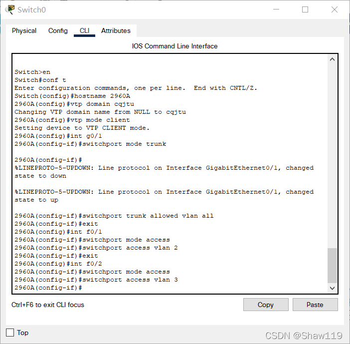The width and height of the screenshot is (350, 344).
Task: Click the 'hostname 2960A' command line
Action: [72, 96]
